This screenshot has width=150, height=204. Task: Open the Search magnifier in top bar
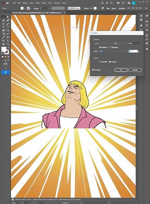[x=112, y=3]
